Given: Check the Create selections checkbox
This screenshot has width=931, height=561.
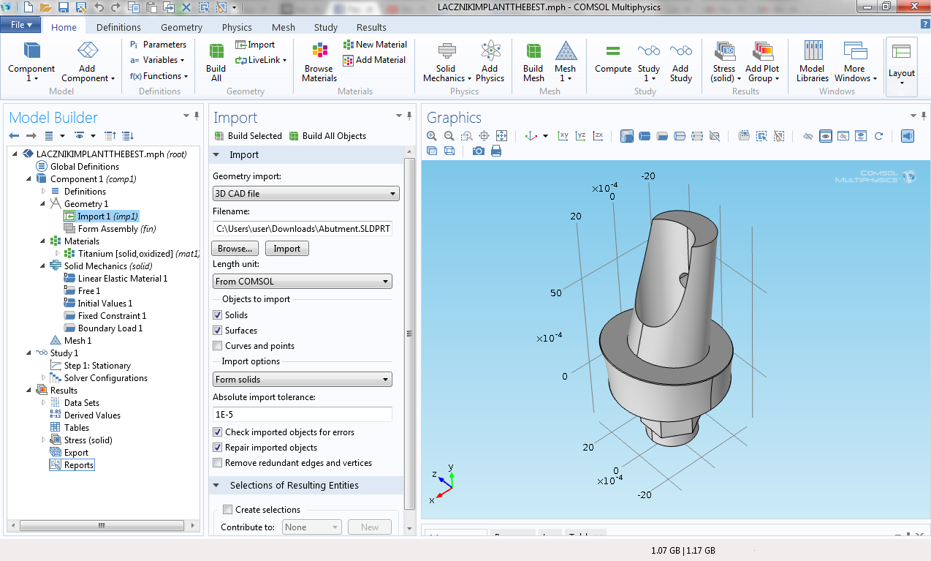Looking at the screenshot, I should coord(228,510).
